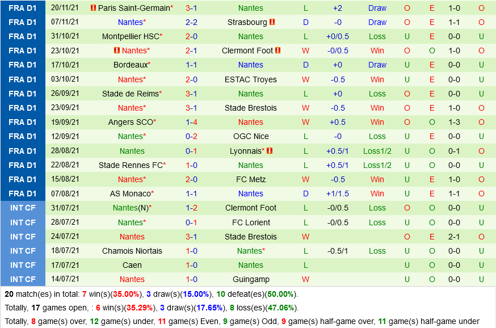Image resolution: width=496 pixels, height=328 pixels.
Task: Open Montpellier HSC team page
Action: click(131, 36)
